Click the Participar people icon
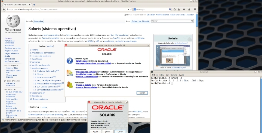The width and height of the screenshot is (262, 133). tap(70, 85)
